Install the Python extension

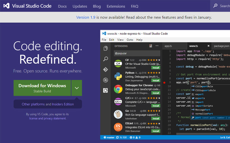(156, 80)
